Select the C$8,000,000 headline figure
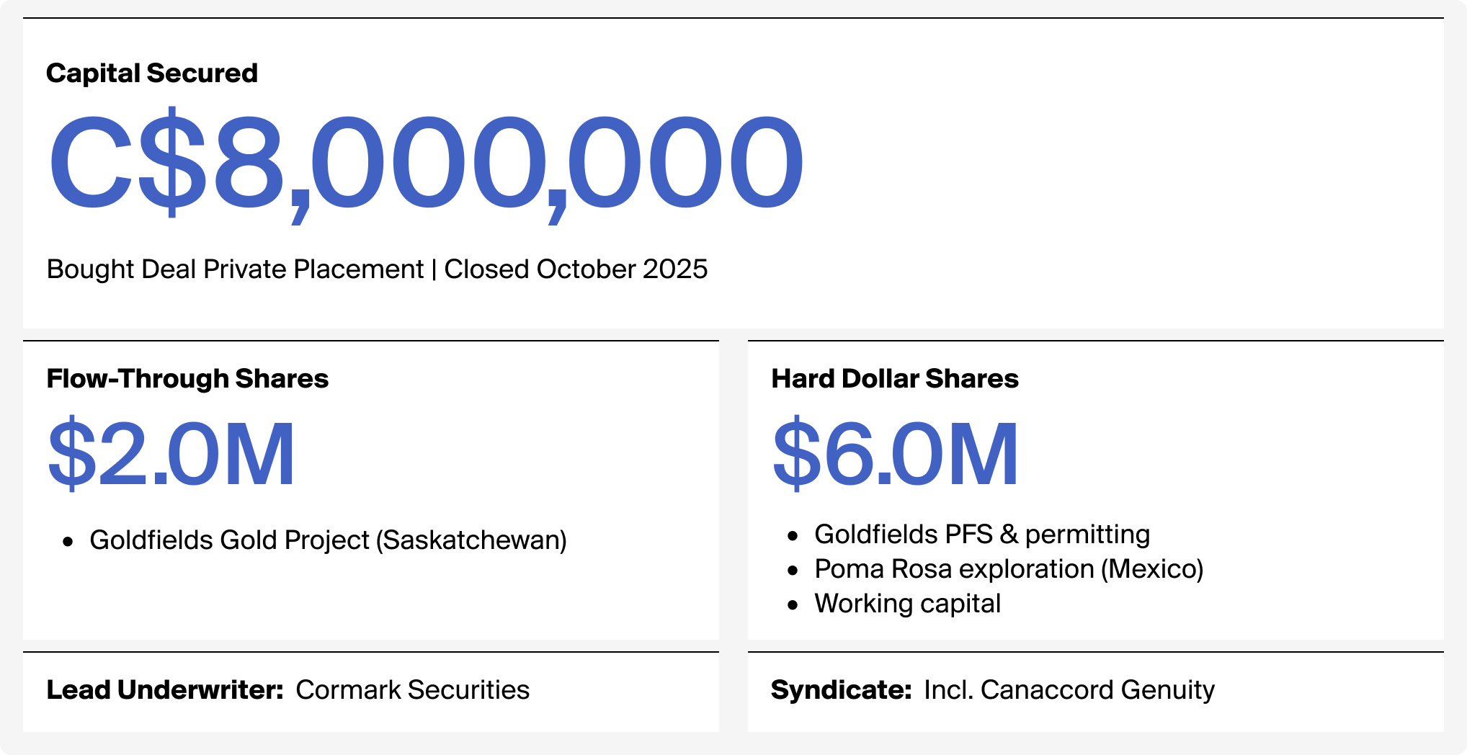Viewport: 1467px width, 755px height. [x=425, y=163]
